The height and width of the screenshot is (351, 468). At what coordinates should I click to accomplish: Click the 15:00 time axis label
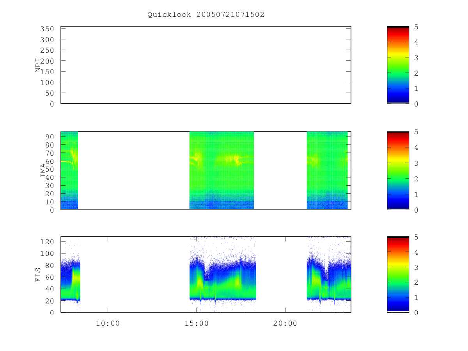(x=197, y=323)
